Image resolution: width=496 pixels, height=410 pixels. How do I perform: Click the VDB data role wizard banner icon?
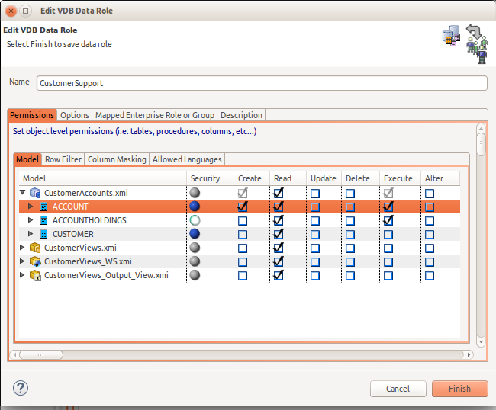(465, 44)
